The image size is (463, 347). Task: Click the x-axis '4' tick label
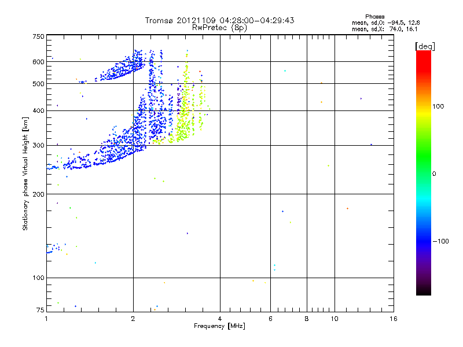pos(220,319)
